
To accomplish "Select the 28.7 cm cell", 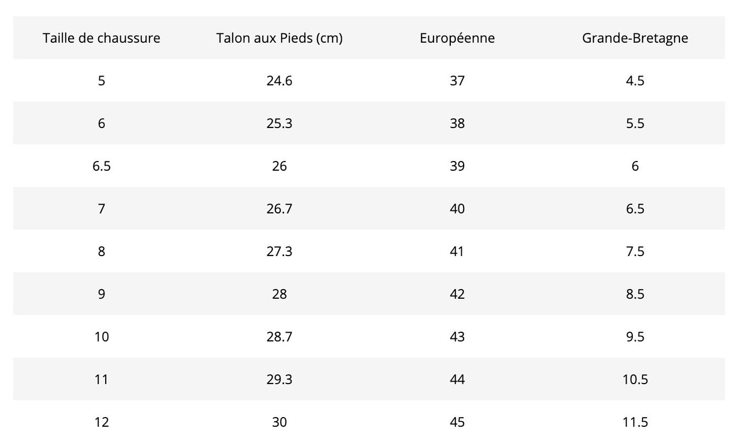I will (x=279, y=337).
